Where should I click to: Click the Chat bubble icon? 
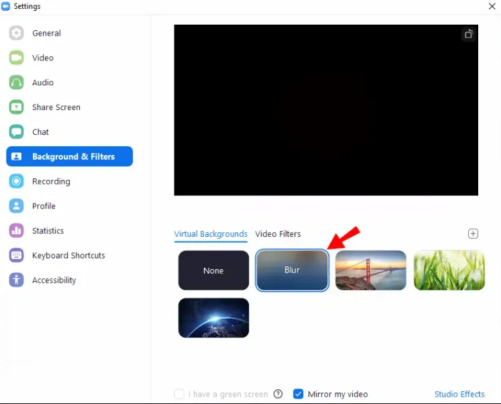click(16, 132)
